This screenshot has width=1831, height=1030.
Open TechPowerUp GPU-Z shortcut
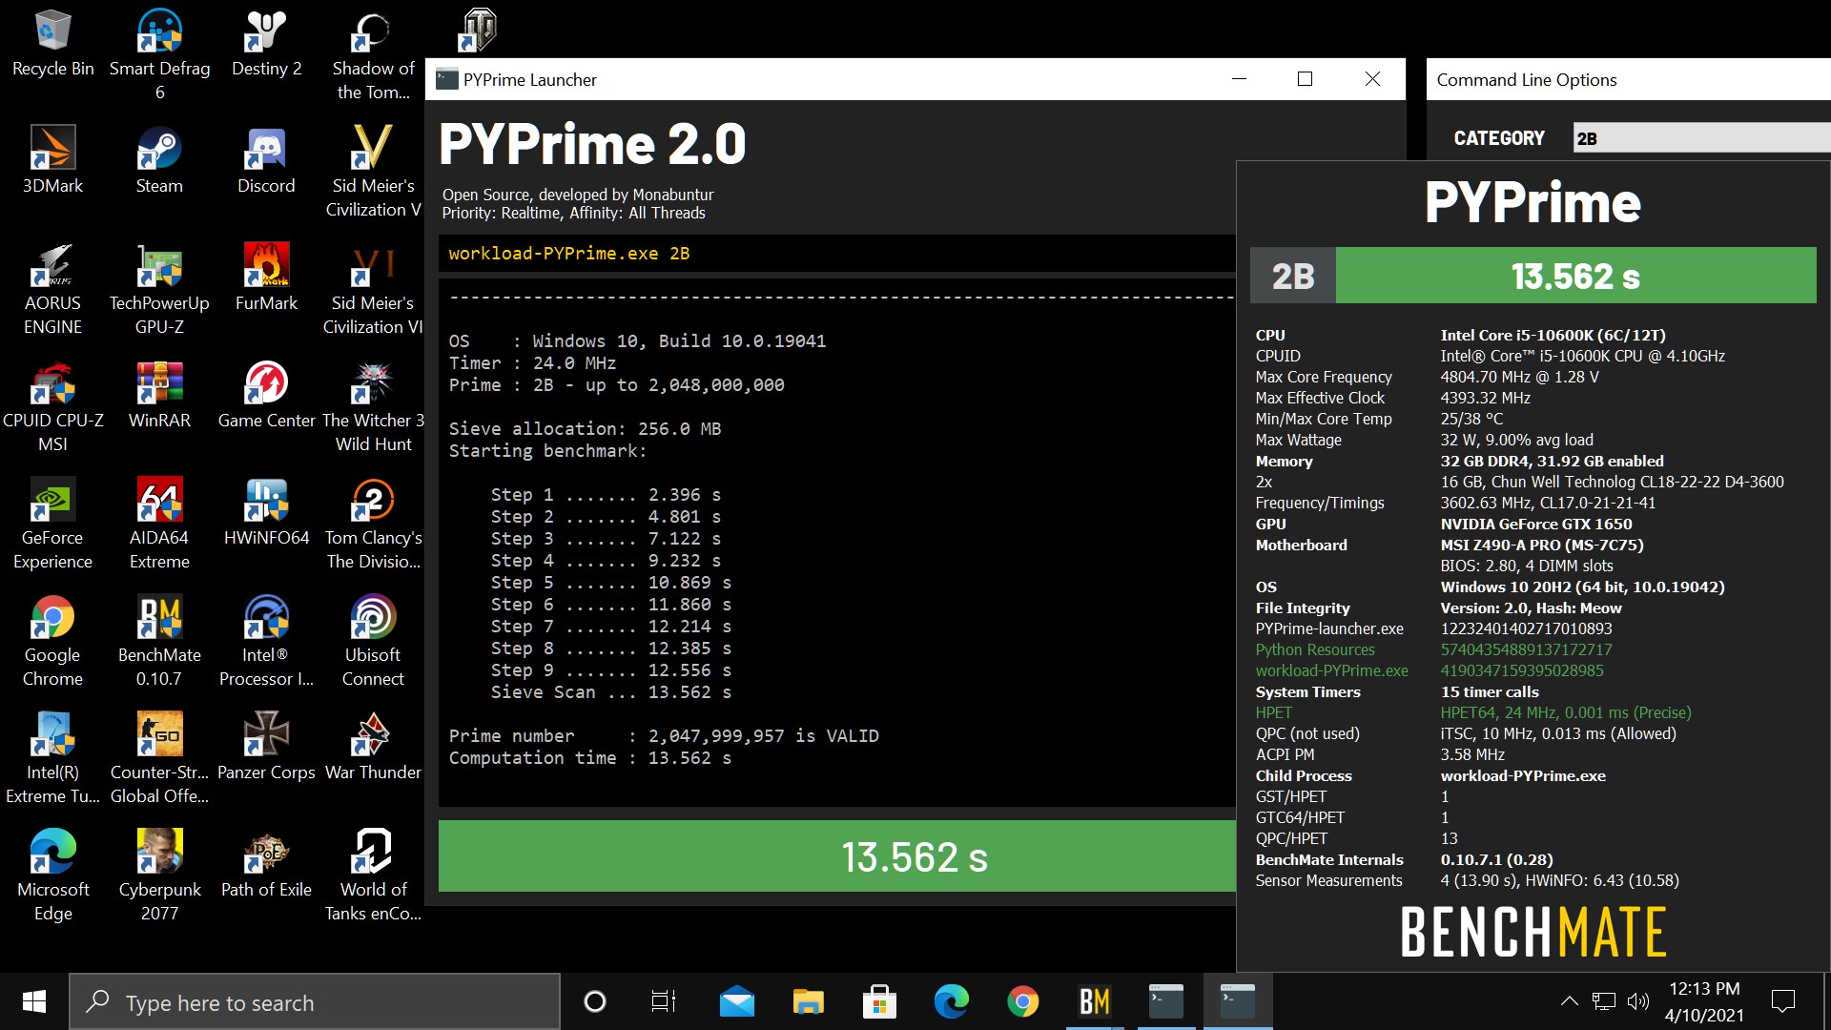tap(159, 290)
